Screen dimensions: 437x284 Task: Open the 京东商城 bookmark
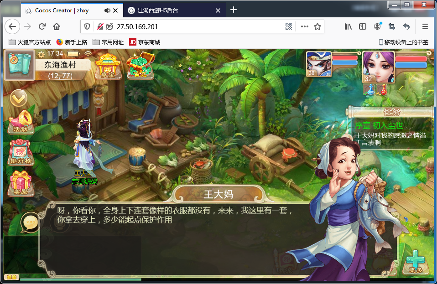145,42
